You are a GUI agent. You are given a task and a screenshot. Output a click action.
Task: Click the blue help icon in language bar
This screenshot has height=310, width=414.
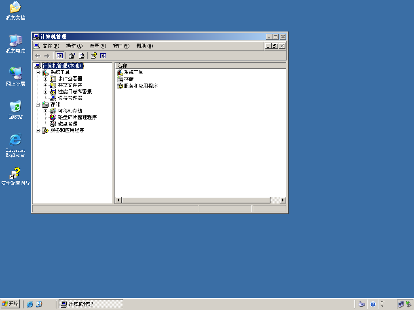(373, 304)
